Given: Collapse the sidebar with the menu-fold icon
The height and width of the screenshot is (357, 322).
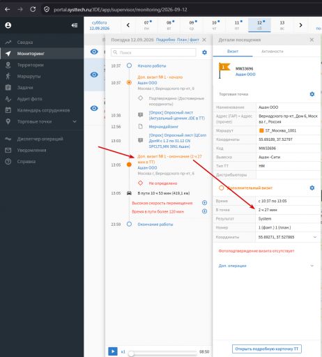Looking at the screenshot, I should (x=75, y=25).
